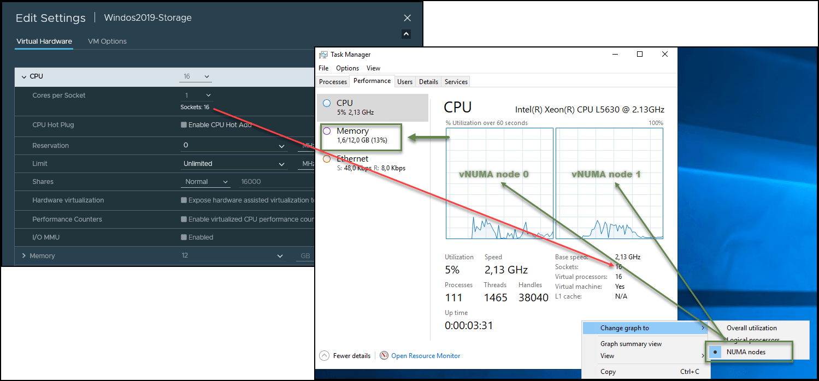Switch to the Processes tab
Screen dimensions: 819x381
coord(333,82)
